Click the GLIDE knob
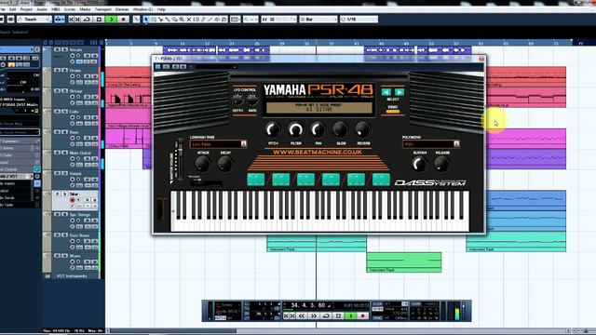Viewport: 596px width, 335px height. pos(341,130)
